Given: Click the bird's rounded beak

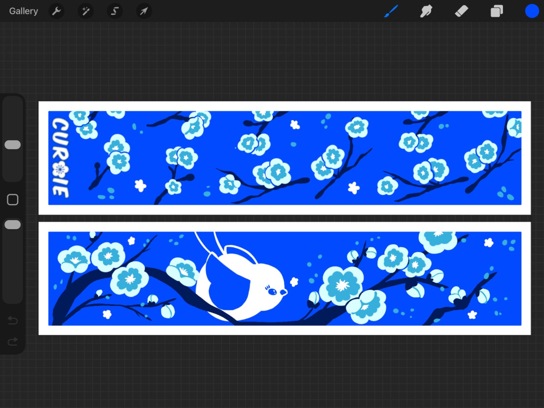Looking at the screenshot, I should pyautogui.click(x=283, y=292).
